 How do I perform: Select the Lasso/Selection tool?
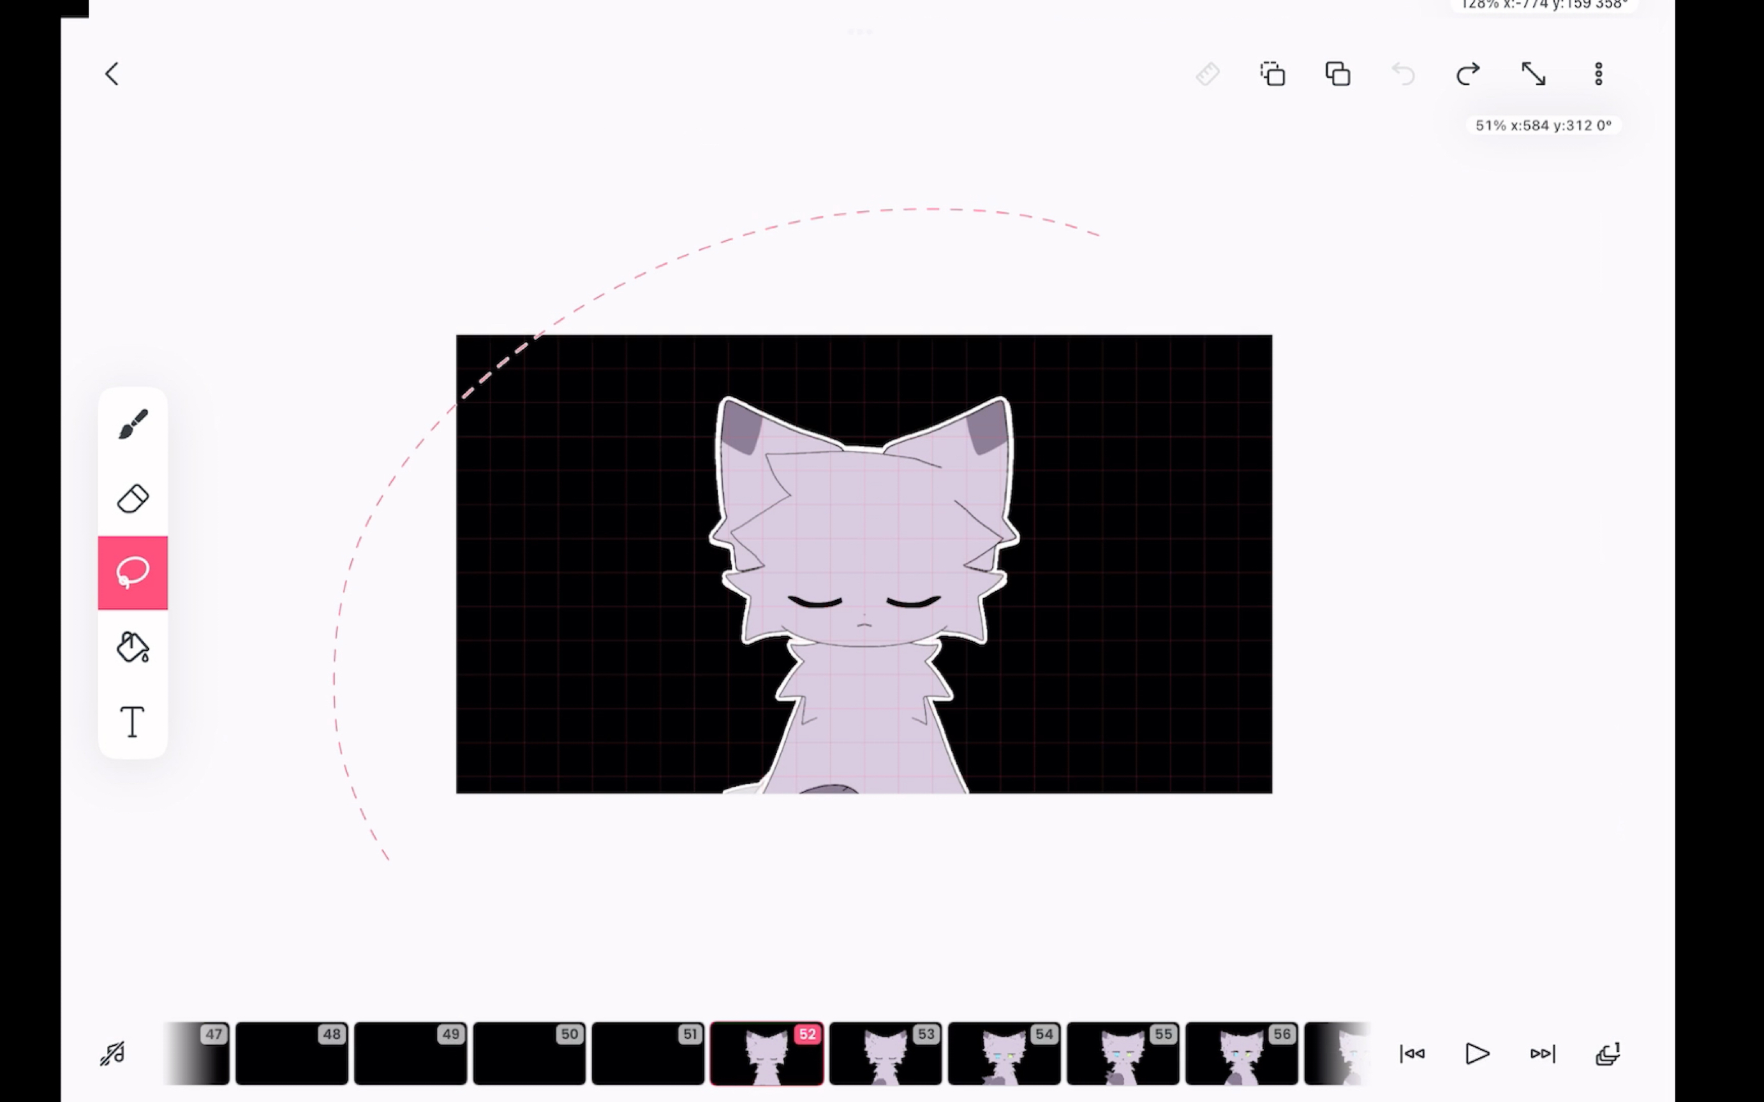tap(132, 573)
